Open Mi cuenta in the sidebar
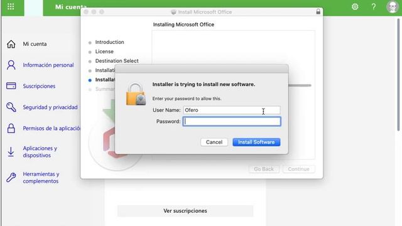Screen dimensions: 402x226 click(35, 44)
